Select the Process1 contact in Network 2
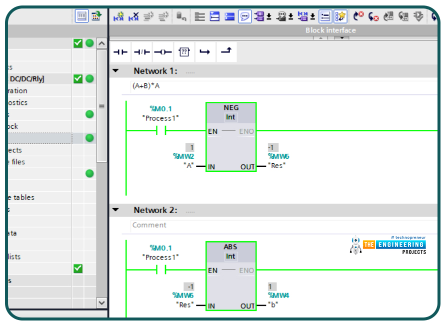 click(161, 270)
